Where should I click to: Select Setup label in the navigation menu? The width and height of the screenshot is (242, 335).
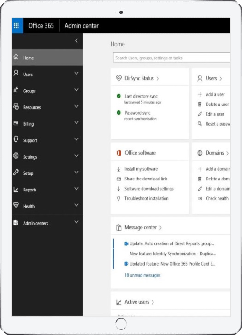pyautogui.click(x=28, y=173)
